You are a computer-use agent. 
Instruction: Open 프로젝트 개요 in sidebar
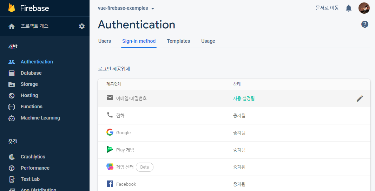(34, 26)
